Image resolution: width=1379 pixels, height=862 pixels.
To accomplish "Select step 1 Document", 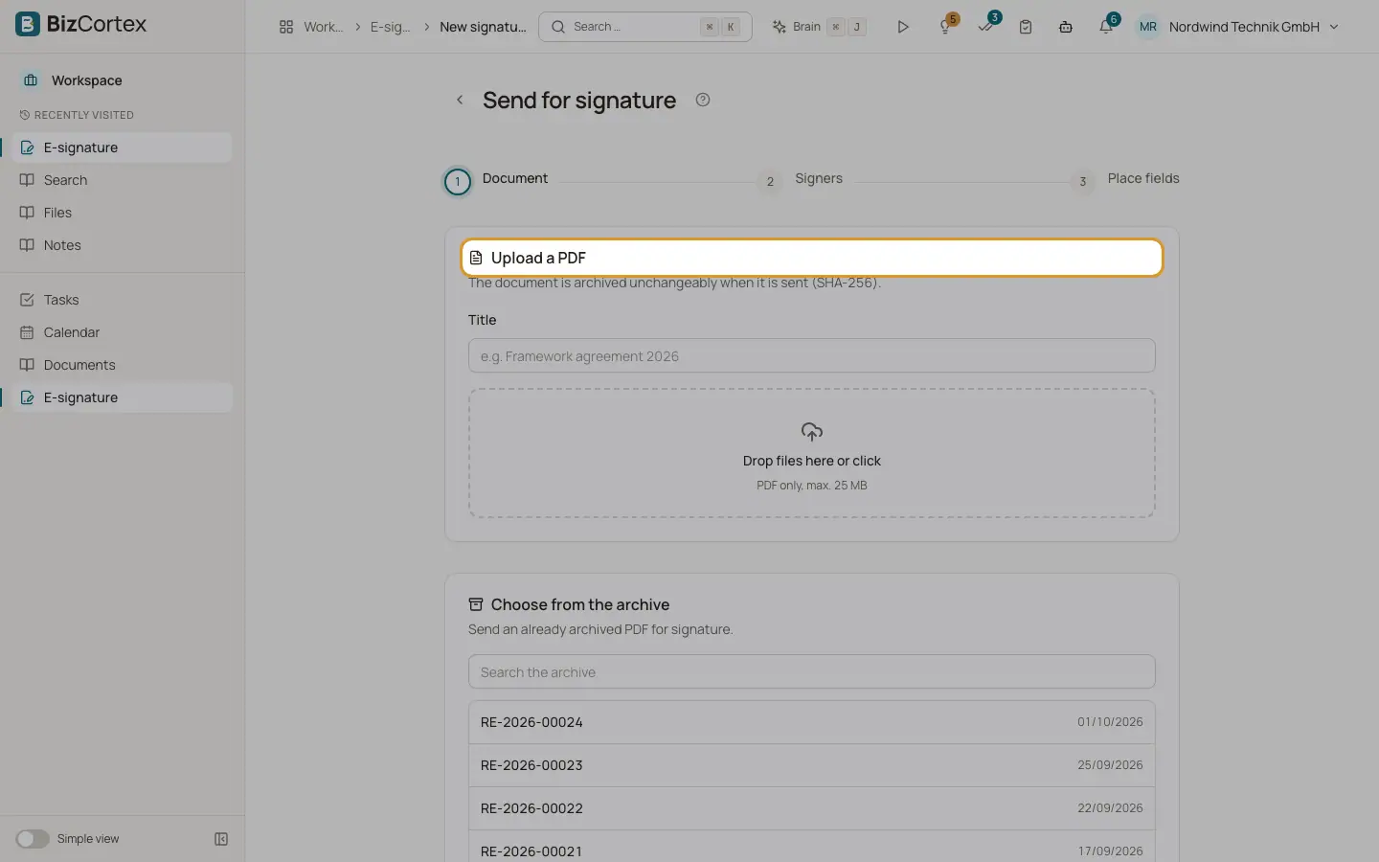I will tap(496, 180).
